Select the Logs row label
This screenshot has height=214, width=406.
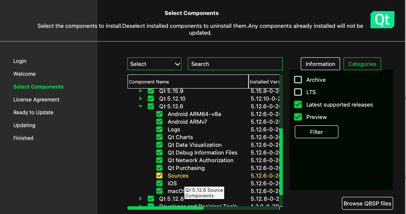click(174, 129)
